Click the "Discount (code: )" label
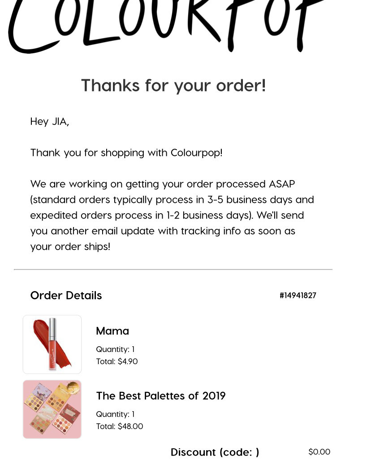371x464 pixels. [x=215, y=452]
